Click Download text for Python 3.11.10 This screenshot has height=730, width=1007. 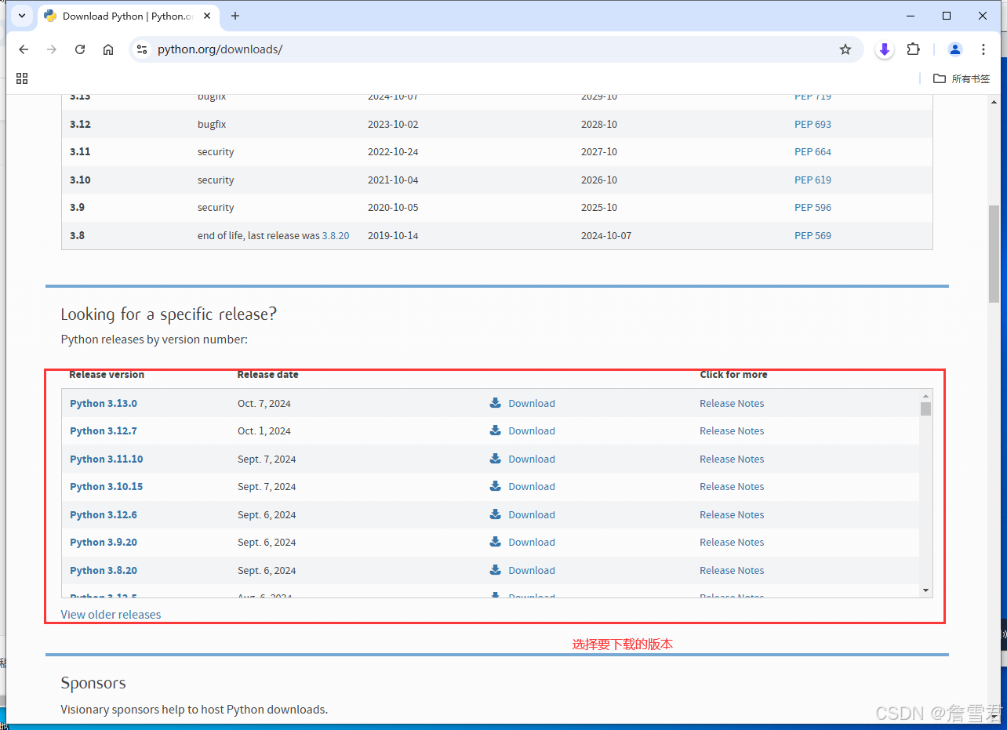[532, 459]
